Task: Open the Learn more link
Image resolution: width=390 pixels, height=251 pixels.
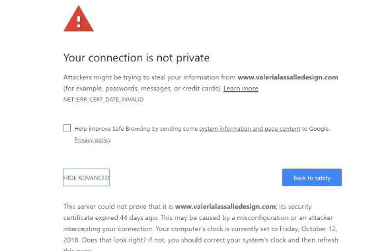Action: [x=241, y=89]
